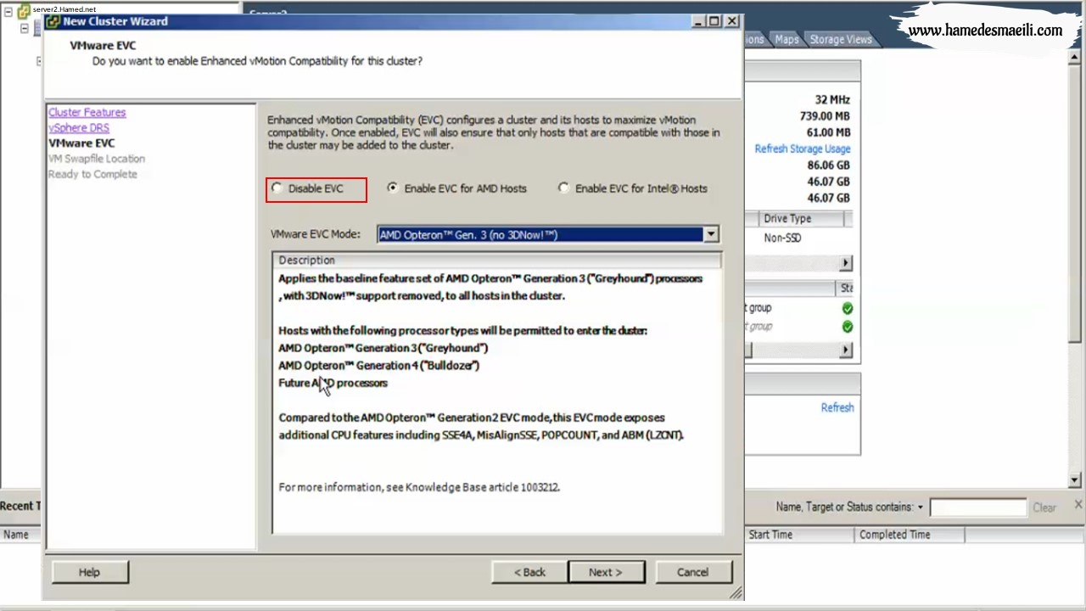Click the main panel scrollbar down arrow

click(1074, 479)
